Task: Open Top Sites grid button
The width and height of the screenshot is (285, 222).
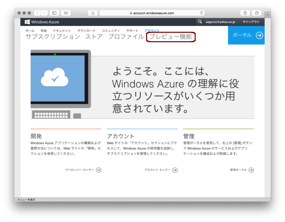Action: 66,13
